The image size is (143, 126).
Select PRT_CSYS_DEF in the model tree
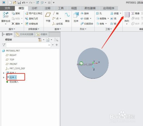click(15, 68)
